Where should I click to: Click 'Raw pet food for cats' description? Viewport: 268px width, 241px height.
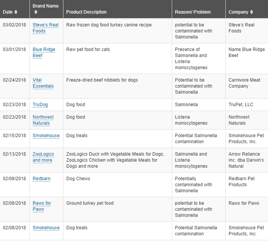[88, 49]
